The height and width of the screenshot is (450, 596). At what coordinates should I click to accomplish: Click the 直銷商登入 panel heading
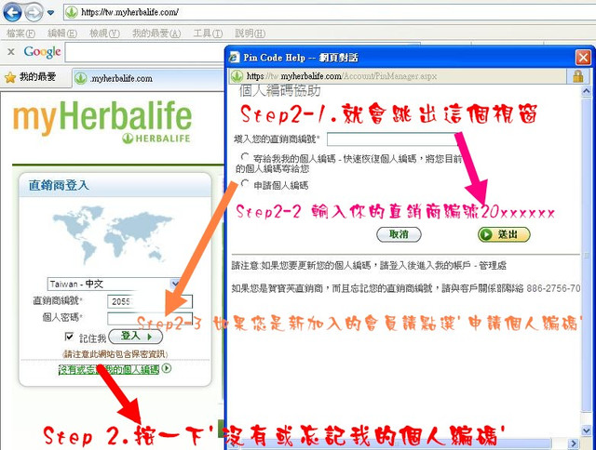pyautogui.click(x=59, y=186)
